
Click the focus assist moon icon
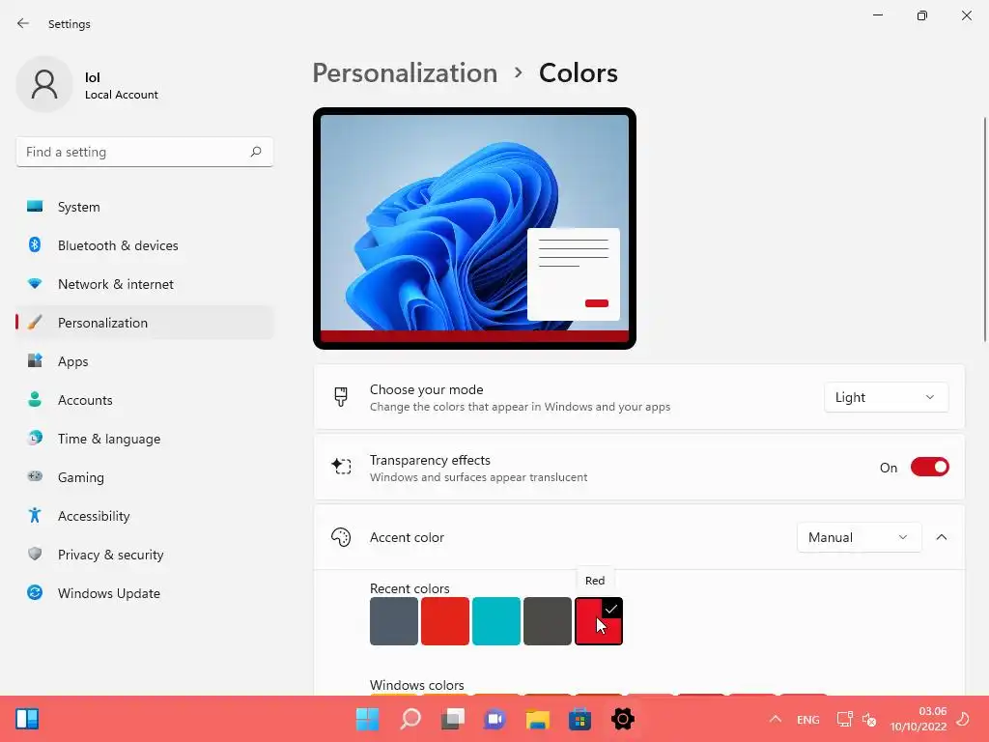pyautogui.click(x=963, y=719)
